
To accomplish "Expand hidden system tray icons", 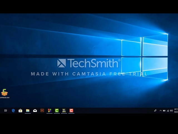I will pos(160,111).
